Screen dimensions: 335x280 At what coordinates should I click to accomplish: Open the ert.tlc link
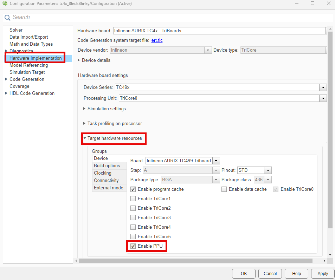click(156, 40)
